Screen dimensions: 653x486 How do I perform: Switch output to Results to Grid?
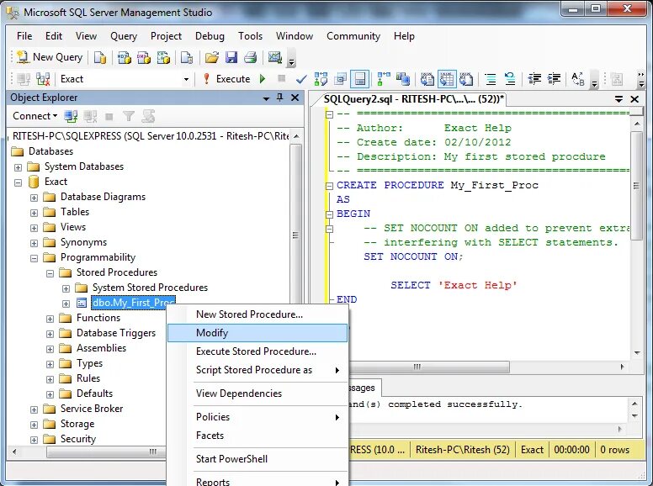click(447, 79)
